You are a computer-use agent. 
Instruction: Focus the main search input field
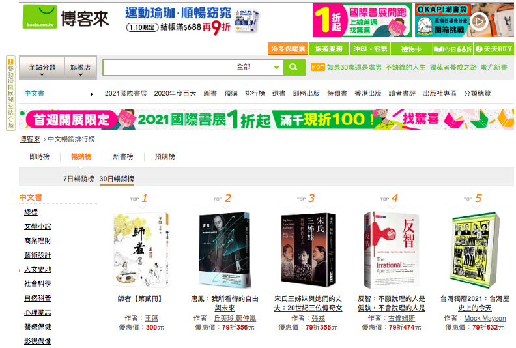click(x=168, y=68)
